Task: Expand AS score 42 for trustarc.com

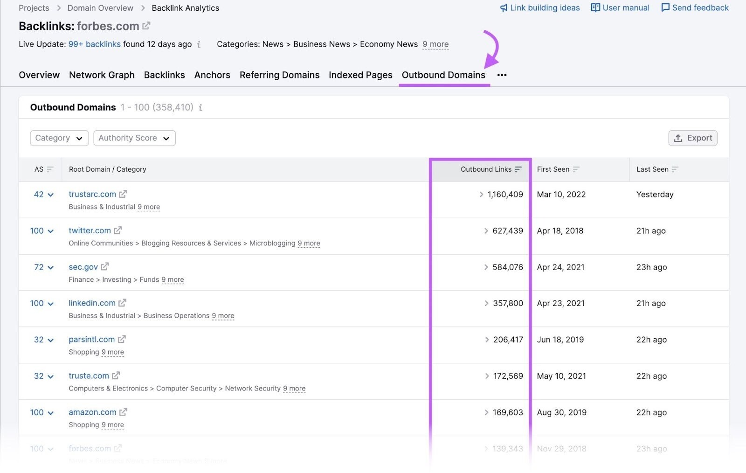Action: 44,195
